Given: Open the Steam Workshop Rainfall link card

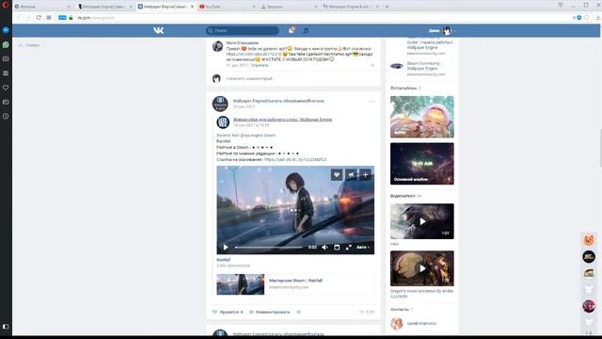Looking at the screenshot, I should coord(295,284).
